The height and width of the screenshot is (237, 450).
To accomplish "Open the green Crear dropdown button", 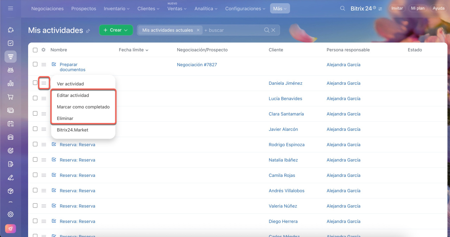I will (x=116, y=30).
